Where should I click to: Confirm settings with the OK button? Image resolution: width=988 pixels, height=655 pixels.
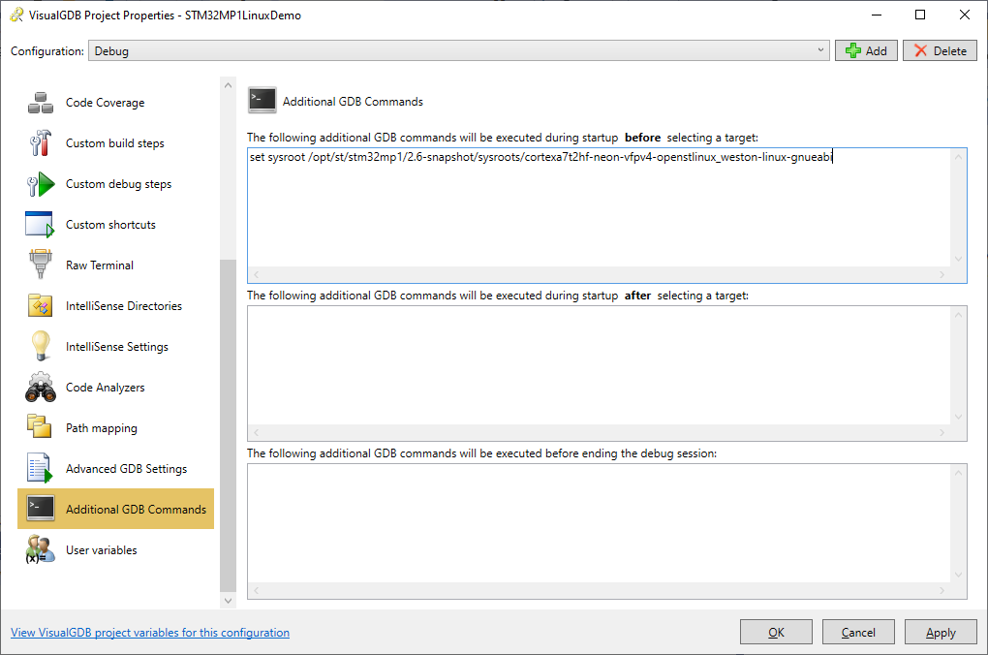[776, 632]
